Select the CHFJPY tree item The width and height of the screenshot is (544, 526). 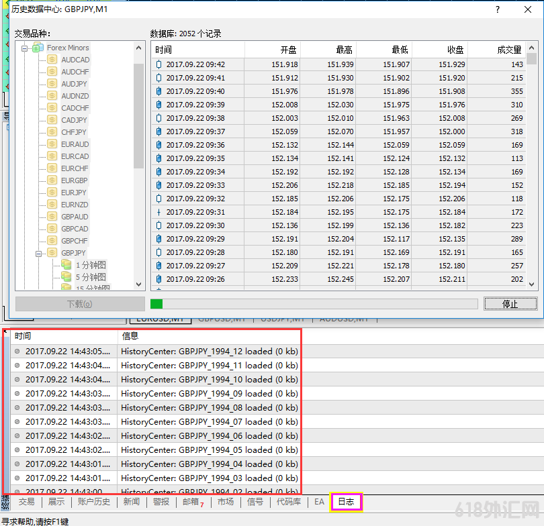point(74,132)
